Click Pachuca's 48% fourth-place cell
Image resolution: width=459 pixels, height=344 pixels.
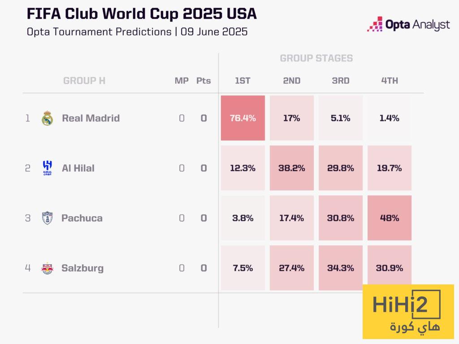[x=390, y=218]
